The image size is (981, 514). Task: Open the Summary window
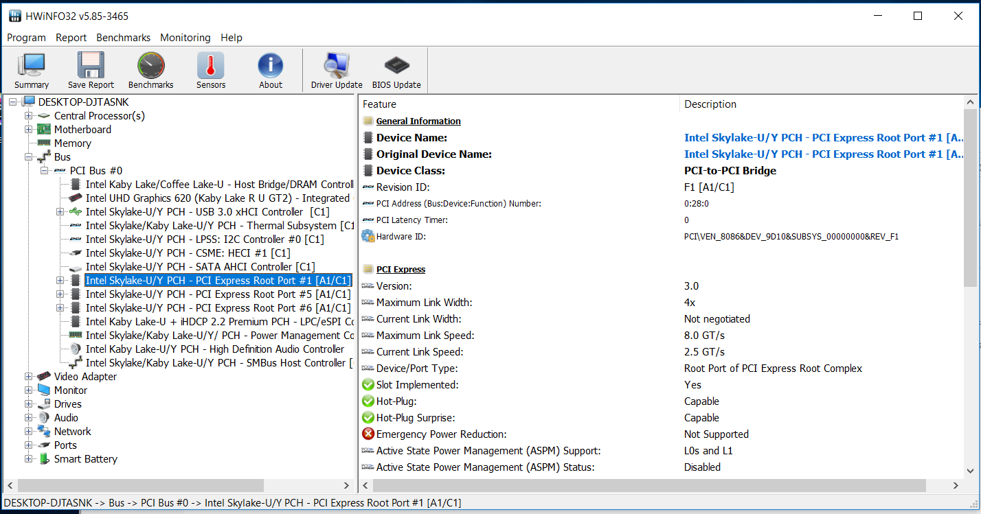(x=31, y=69)
